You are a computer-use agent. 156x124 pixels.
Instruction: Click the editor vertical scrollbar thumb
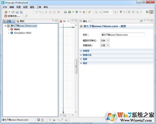[76, 66]
